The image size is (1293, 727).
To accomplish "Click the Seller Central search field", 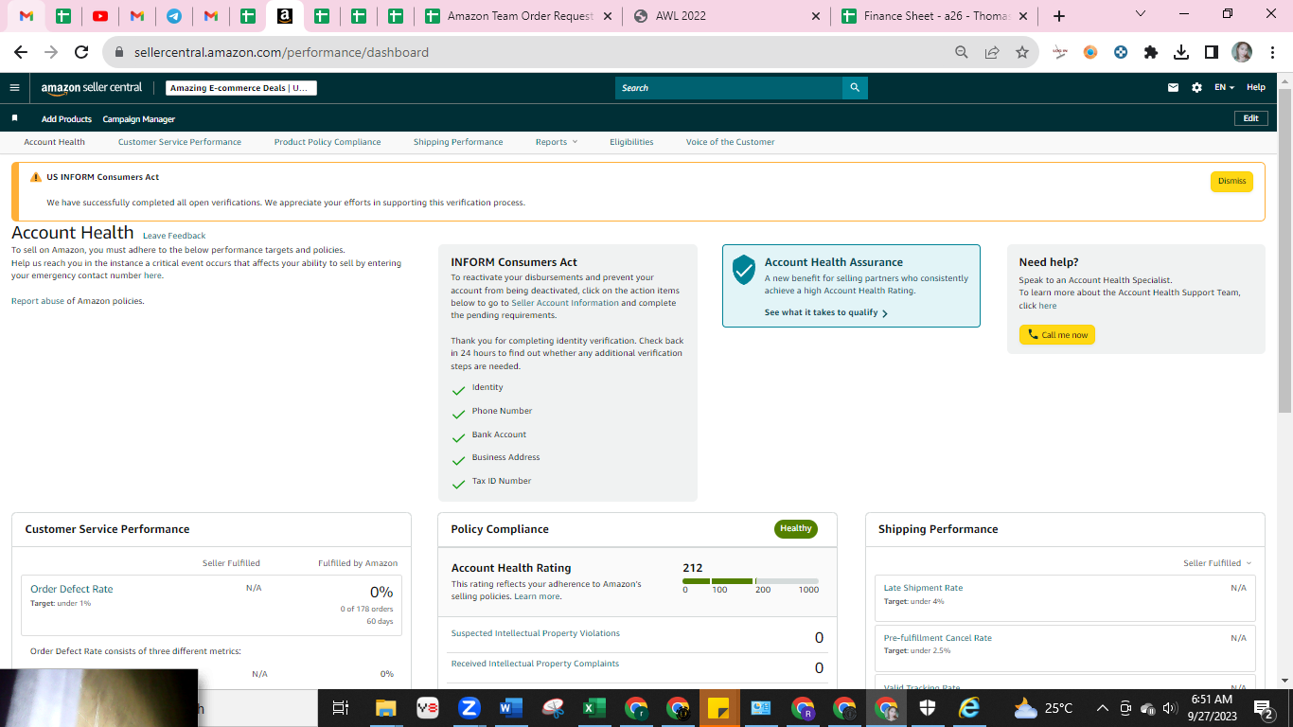I will coord(729,88).
